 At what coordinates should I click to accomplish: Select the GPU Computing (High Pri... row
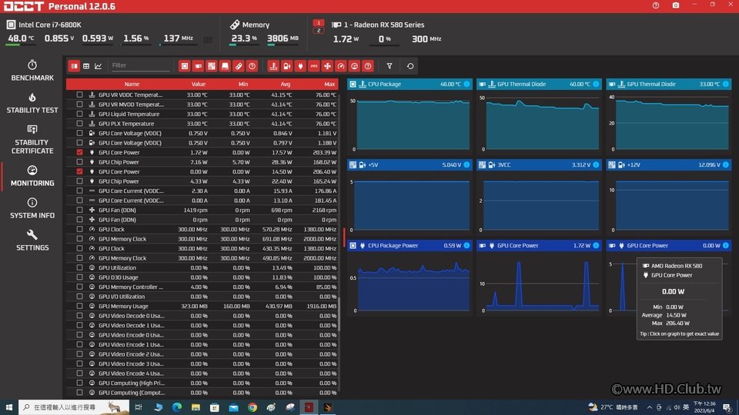coord(202,383)
